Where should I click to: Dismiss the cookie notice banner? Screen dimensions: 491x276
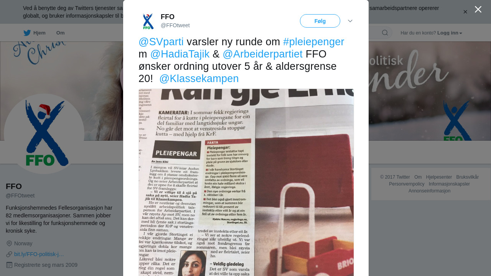coord(465,12)
